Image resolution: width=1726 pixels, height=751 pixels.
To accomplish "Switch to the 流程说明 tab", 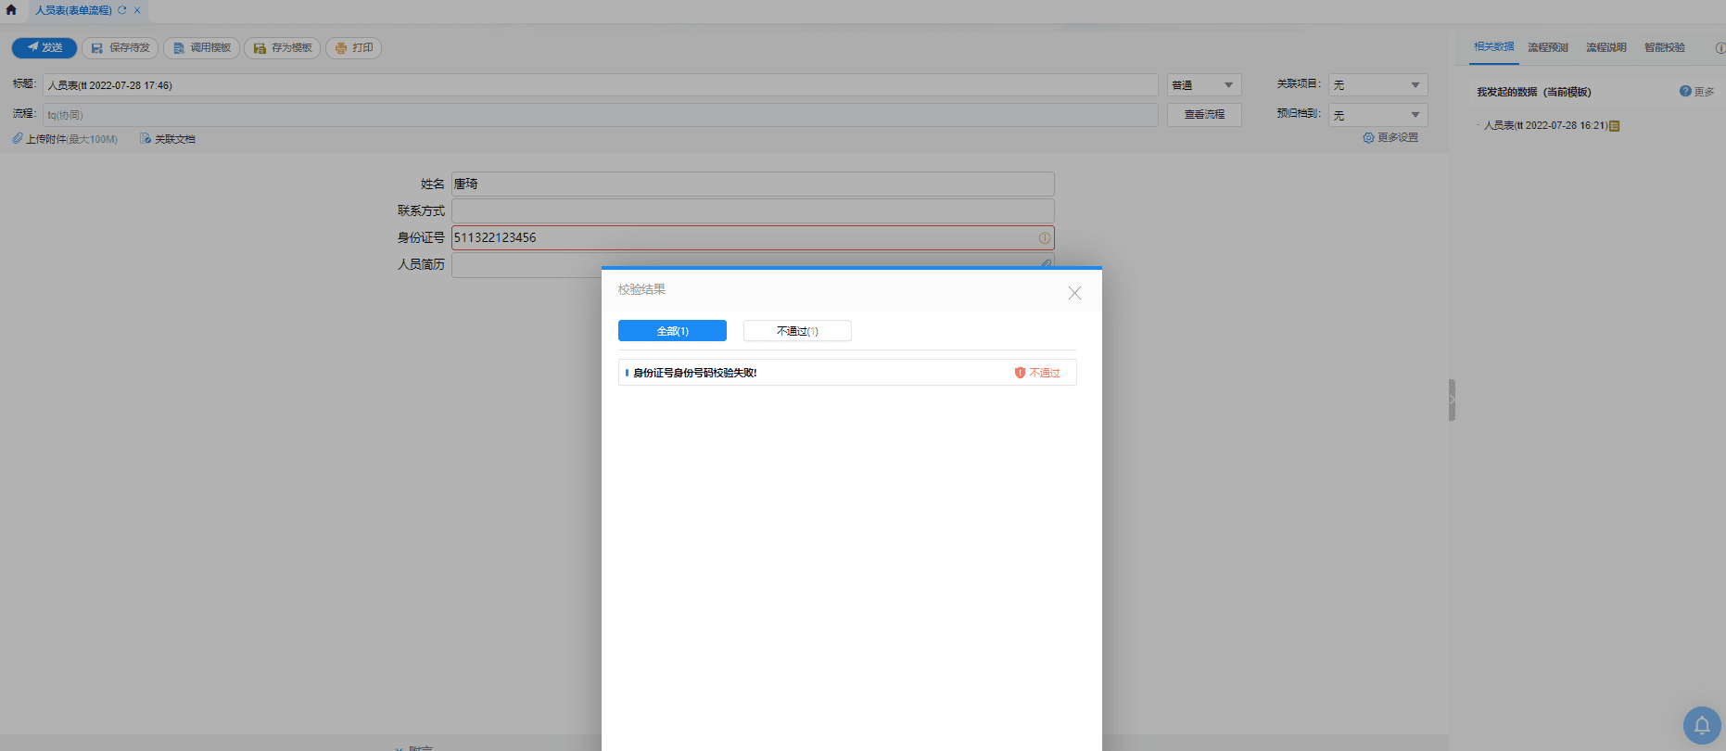I will coord(1606,47).
